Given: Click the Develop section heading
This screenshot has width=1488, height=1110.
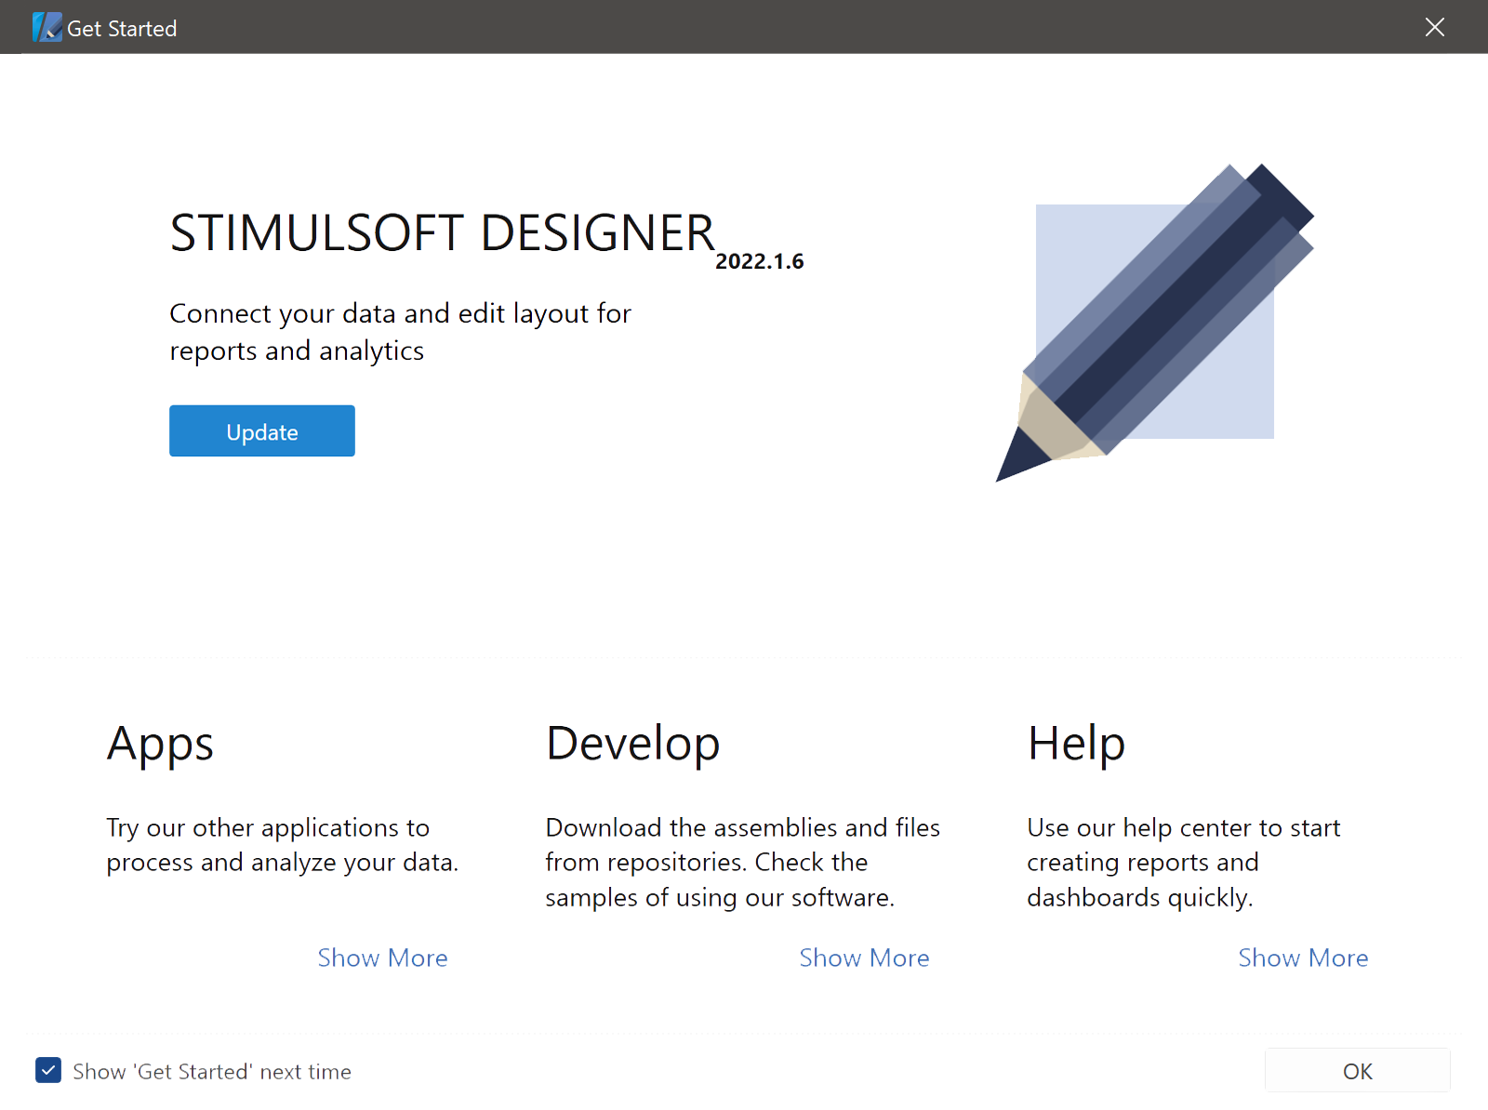Looking at the screenshot, I should tap(632, 744).
